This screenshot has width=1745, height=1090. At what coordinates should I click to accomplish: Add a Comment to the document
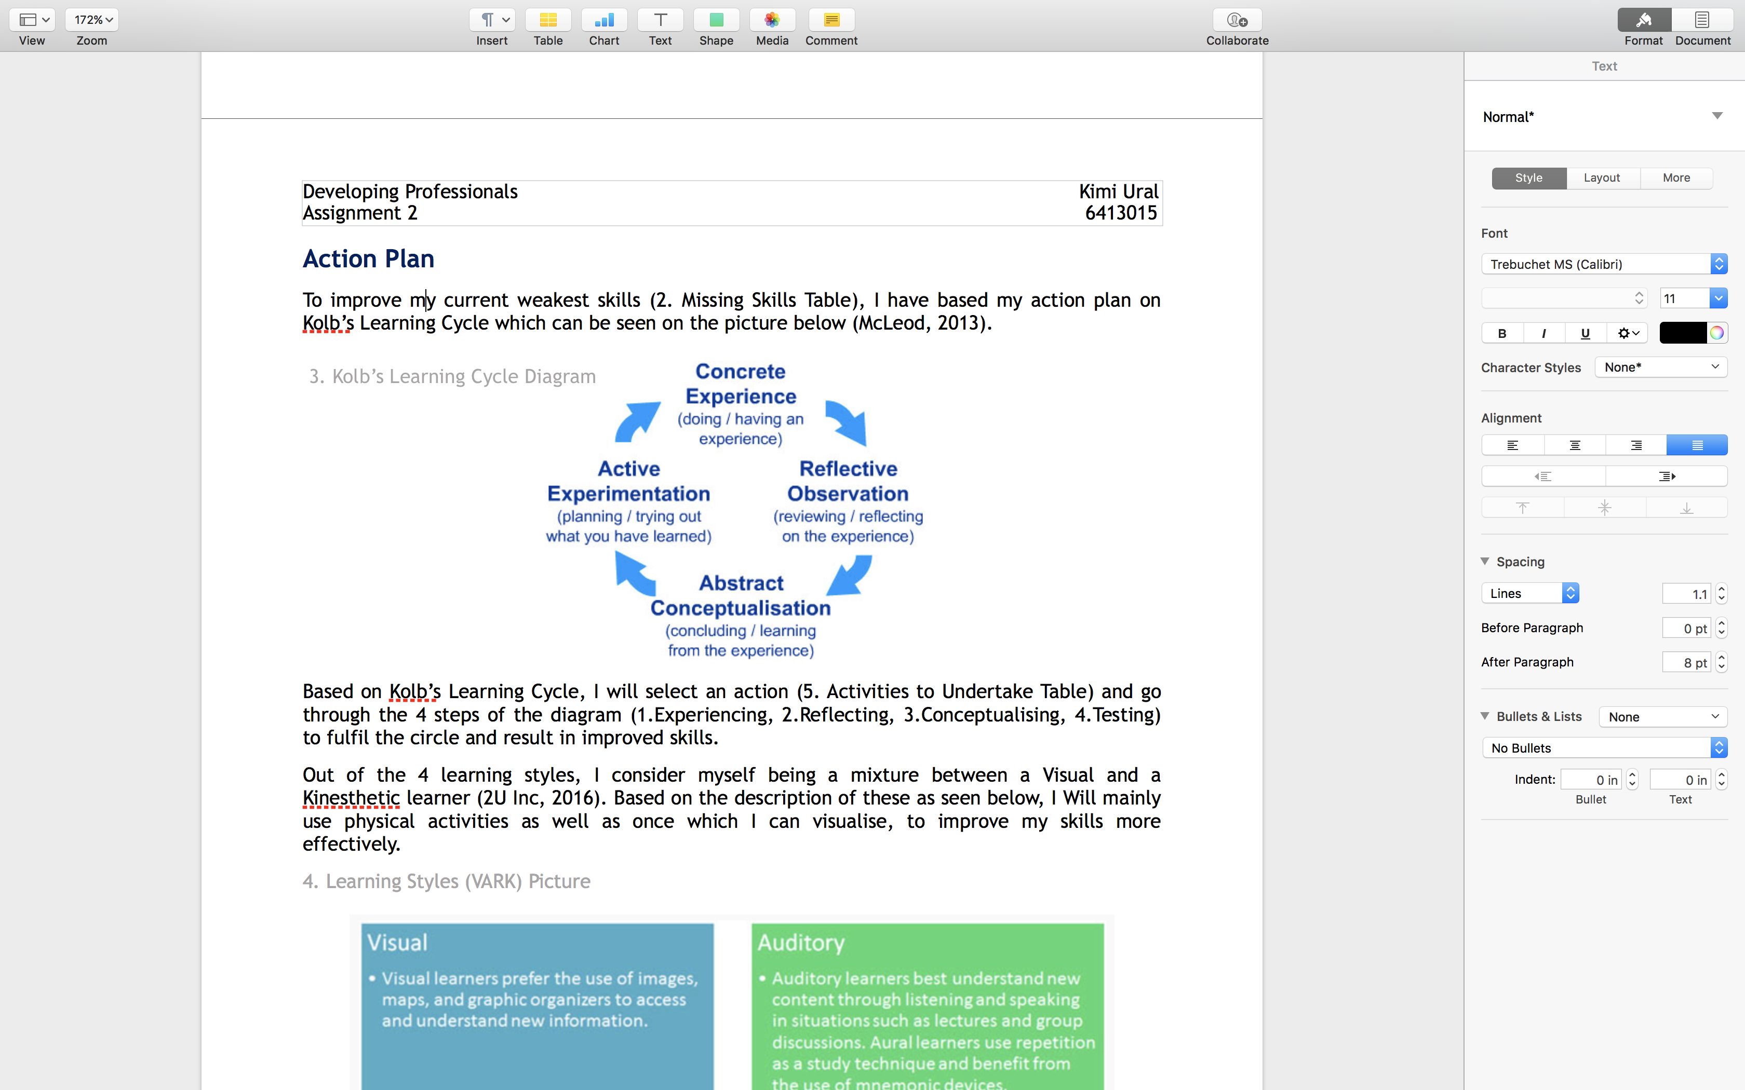(x=830, y=20)
